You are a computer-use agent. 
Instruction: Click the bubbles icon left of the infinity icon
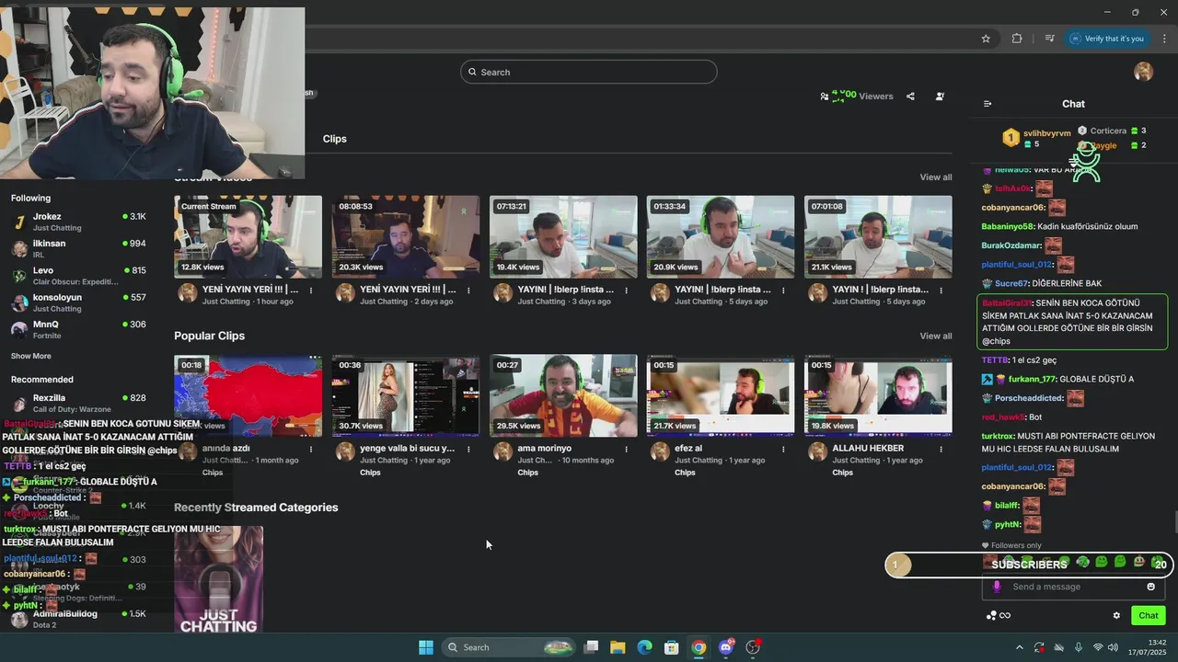[990, 616]
